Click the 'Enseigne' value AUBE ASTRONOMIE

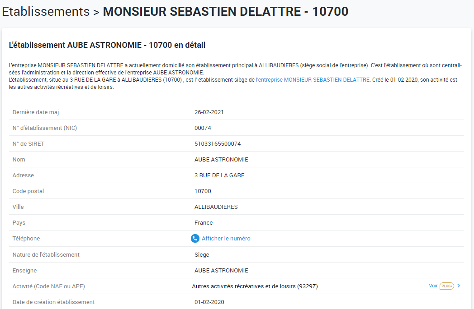point(221,271)
